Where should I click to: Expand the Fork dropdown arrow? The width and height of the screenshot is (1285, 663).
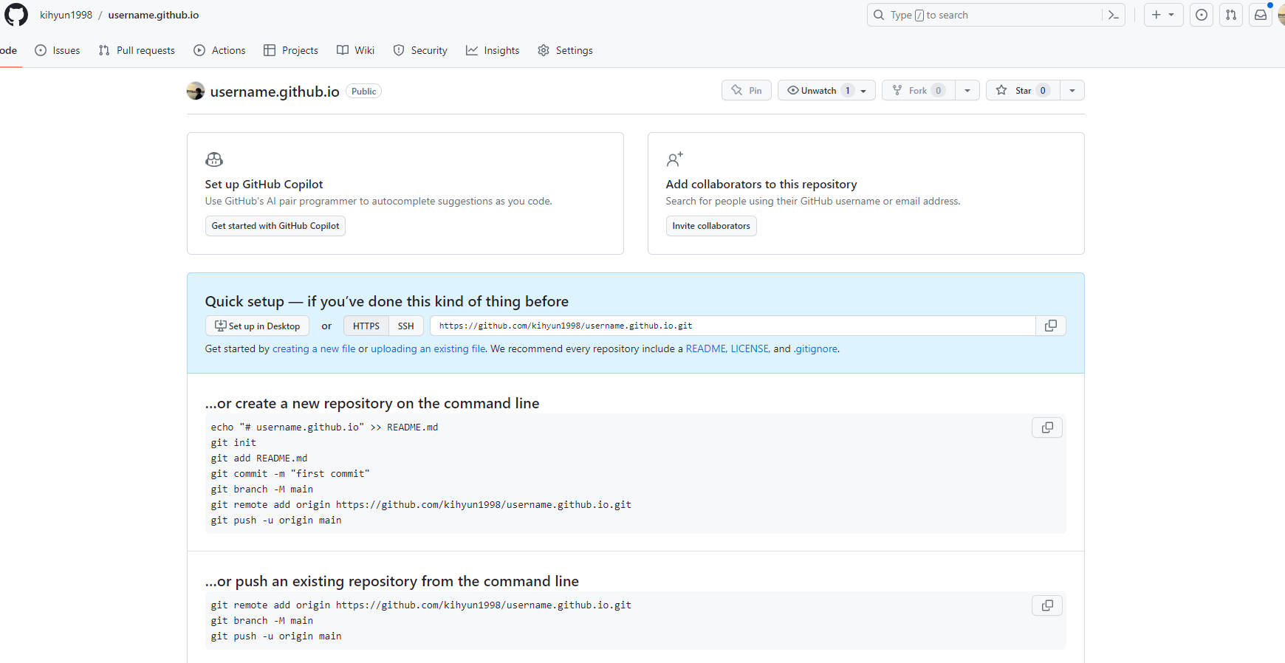tap(967, 90)
